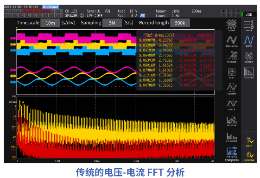
Task: Click the CH123 FFT graph label
Action: pyautogui.click(x=13, y=102)
